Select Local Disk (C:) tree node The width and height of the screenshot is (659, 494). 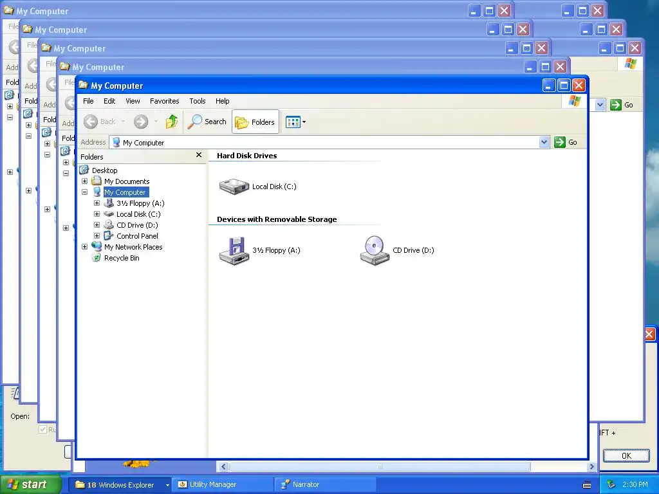(x=138, y=214)
